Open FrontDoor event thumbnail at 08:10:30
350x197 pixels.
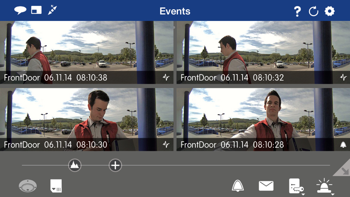pos(86,120)
